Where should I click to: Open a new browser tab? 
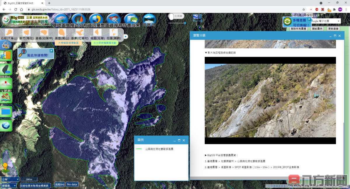pyautogui.click(x=49, y=3)
